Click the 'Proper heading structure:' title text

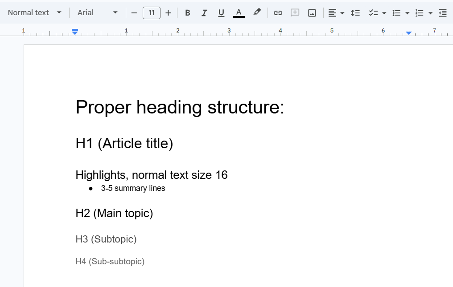click(180, 107)
